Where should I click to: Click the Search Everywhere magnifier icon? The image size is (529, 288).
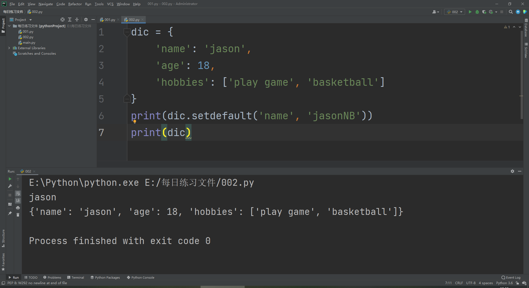[511, 12]
